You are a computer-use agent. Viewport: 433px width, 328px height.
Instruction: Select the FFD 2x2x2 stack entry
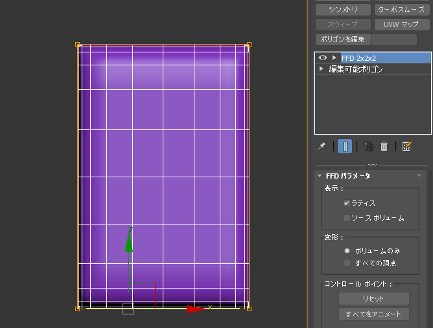[386, 58]
